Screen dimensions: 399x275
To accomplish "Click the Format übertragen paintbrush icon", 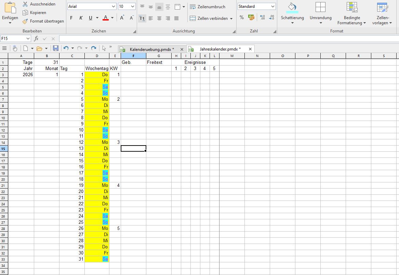I will (x=25, y=21).
